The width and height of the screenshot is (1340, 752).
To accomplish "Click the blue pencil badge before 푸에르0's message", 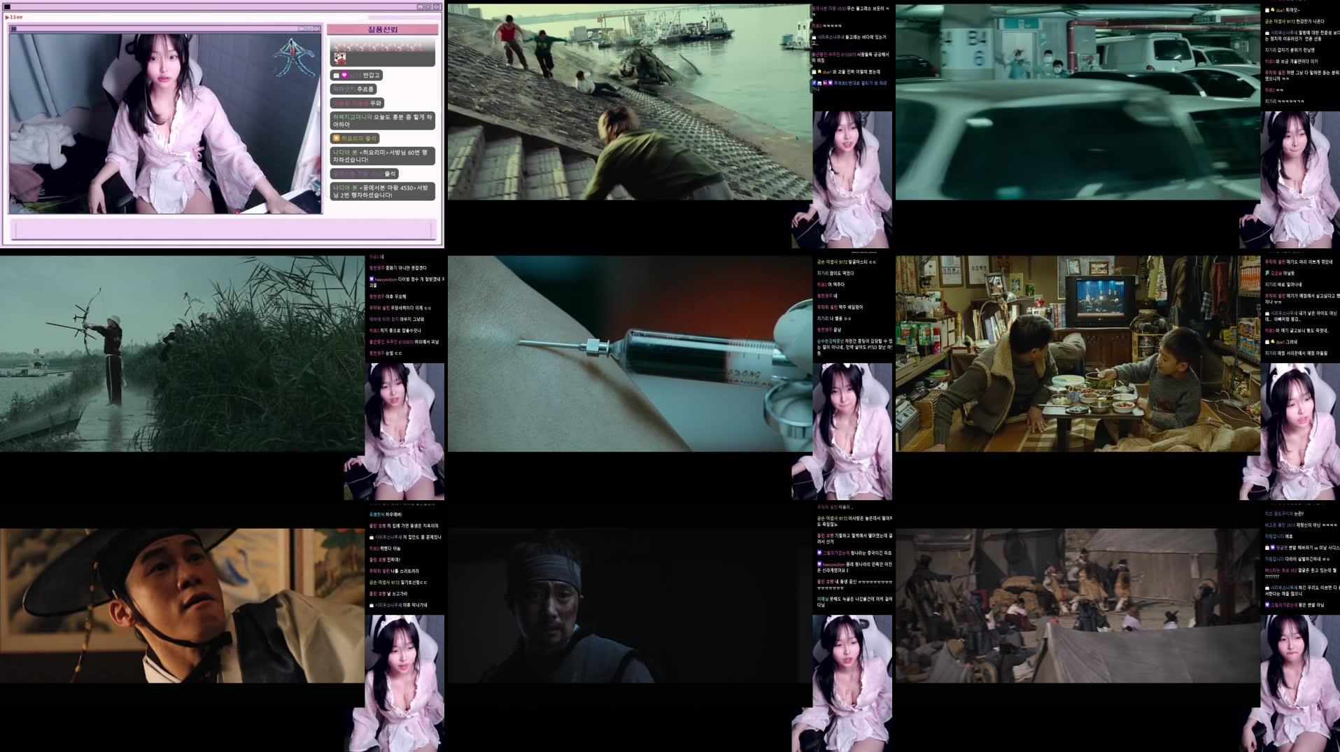I will click(814, 83).
